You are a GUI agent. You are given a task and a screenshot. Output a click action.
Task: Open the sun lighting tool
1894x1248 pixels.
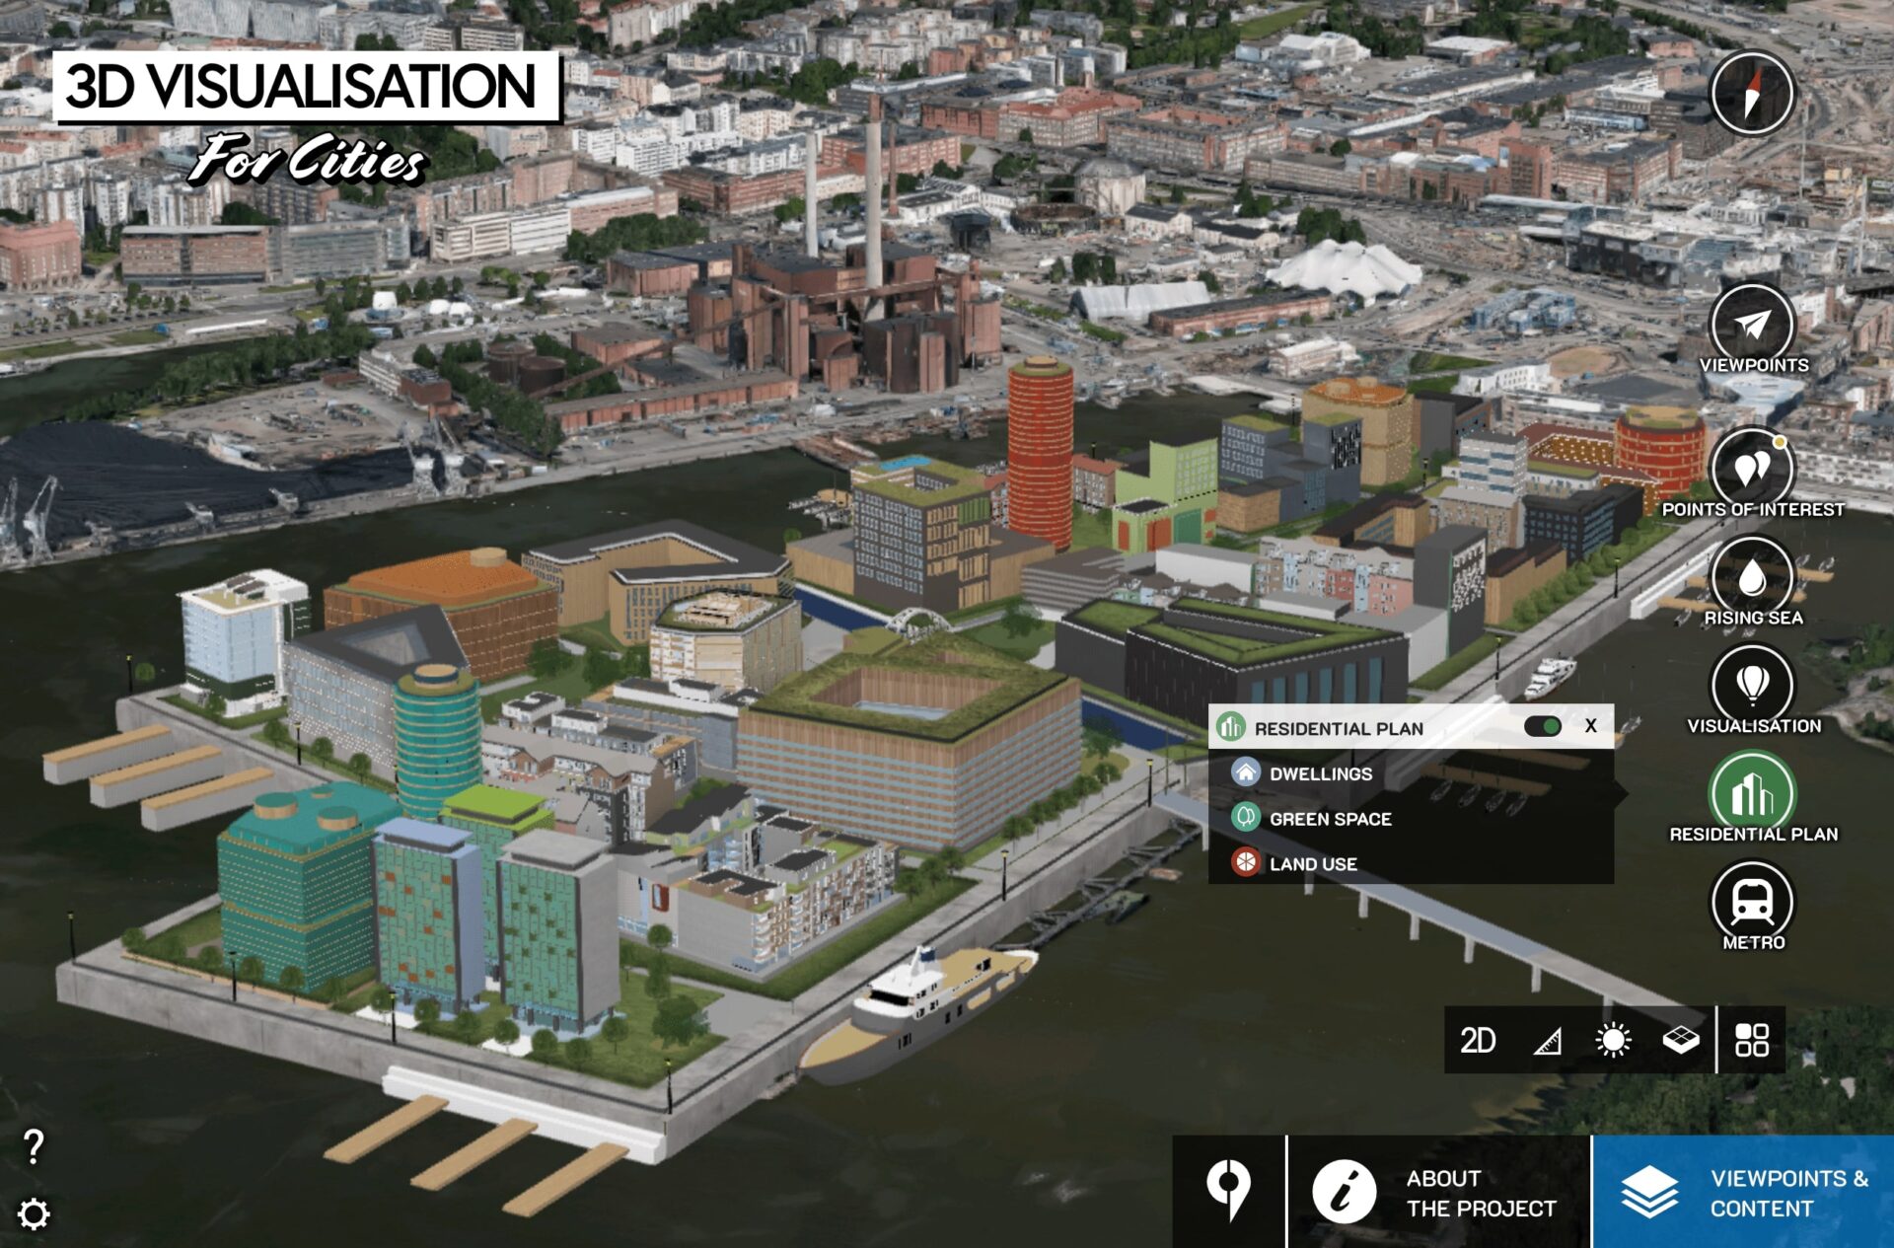[x=1613, y=1040]
